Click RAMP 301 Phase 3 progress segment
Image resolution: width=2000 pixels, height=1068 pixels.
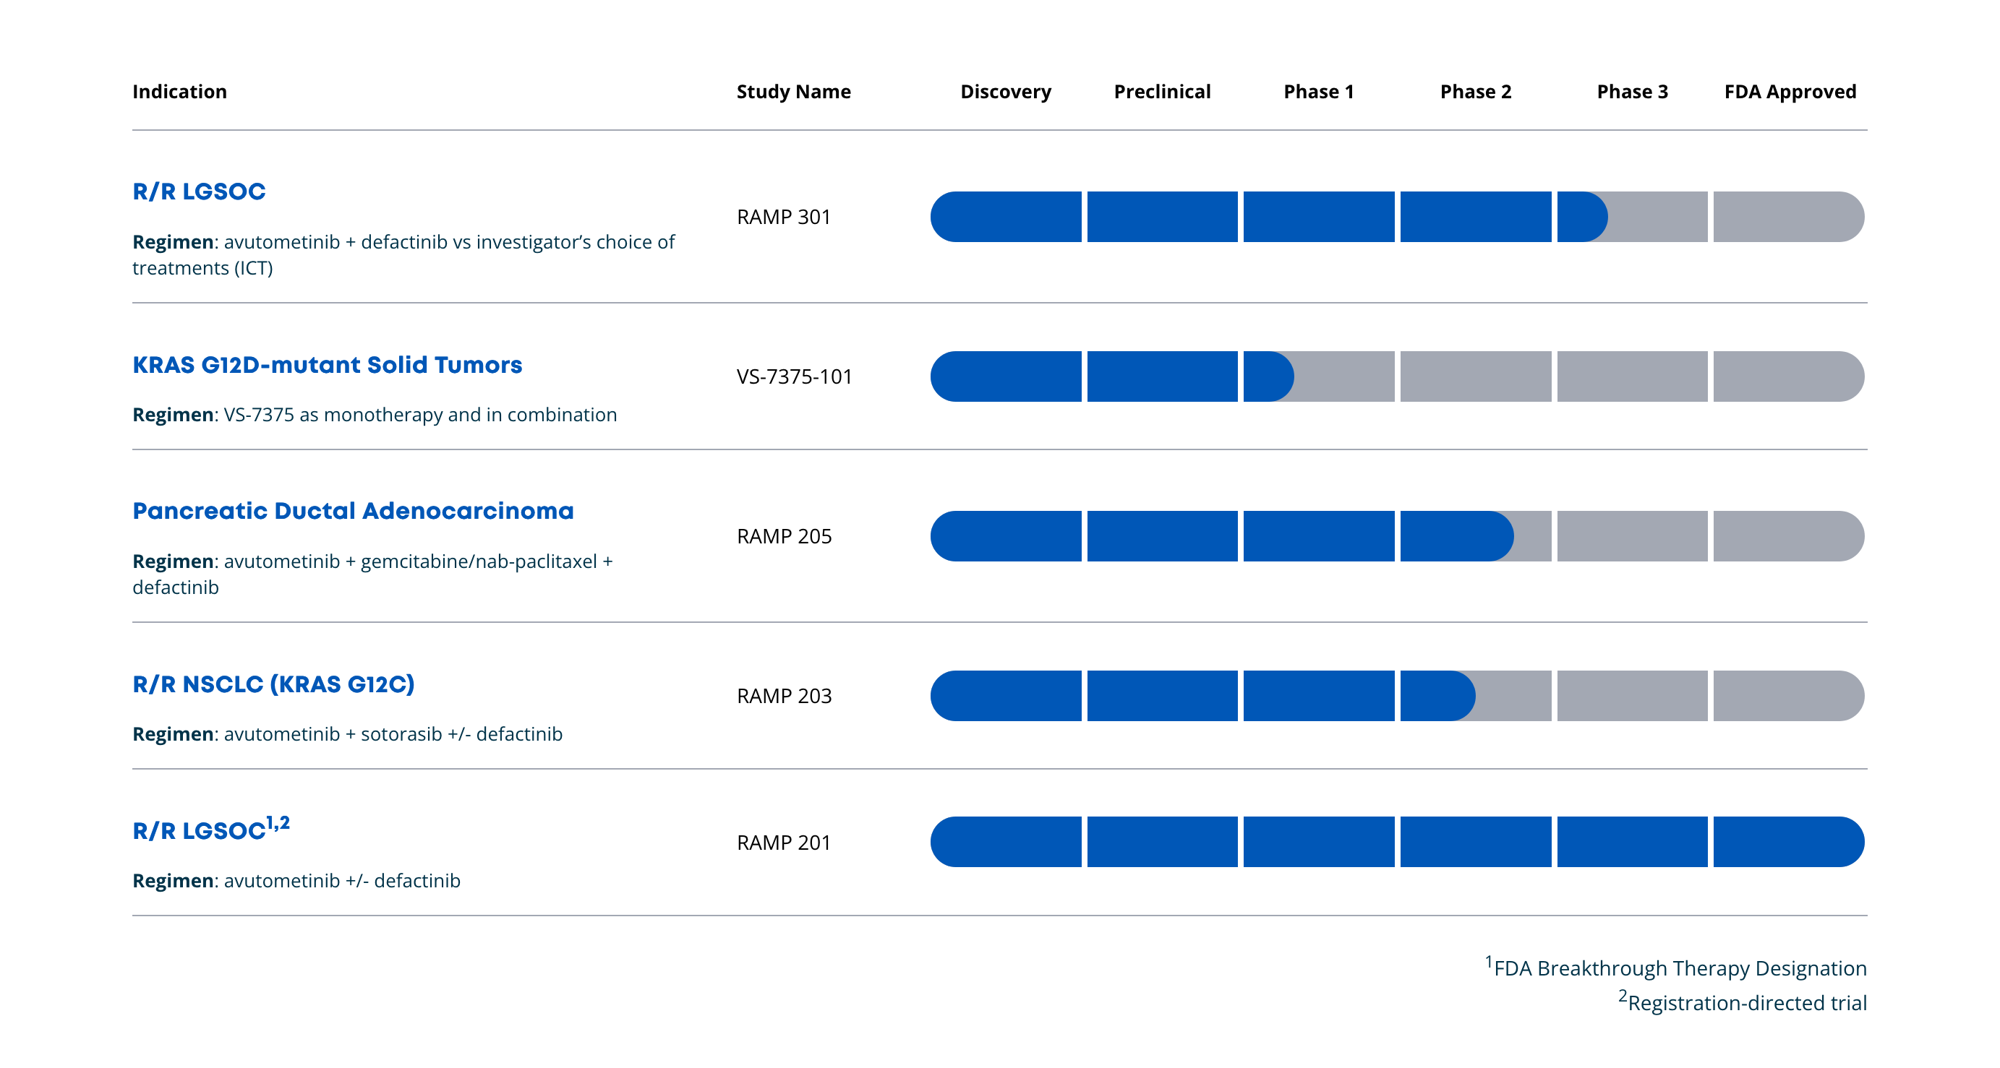pos(1631,217)
